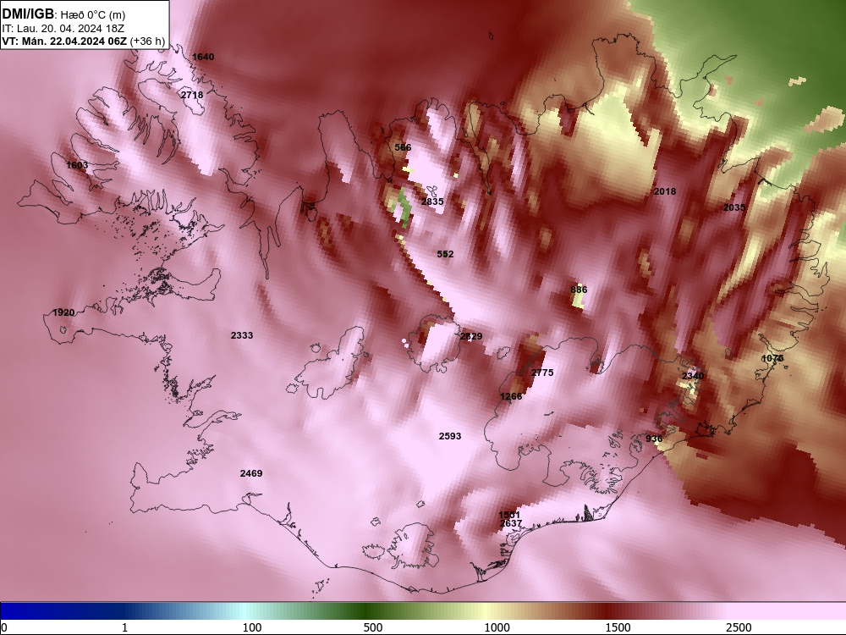Click the map value 2469
This screenshot has height=635, width=846.
(x=251, y=473)
